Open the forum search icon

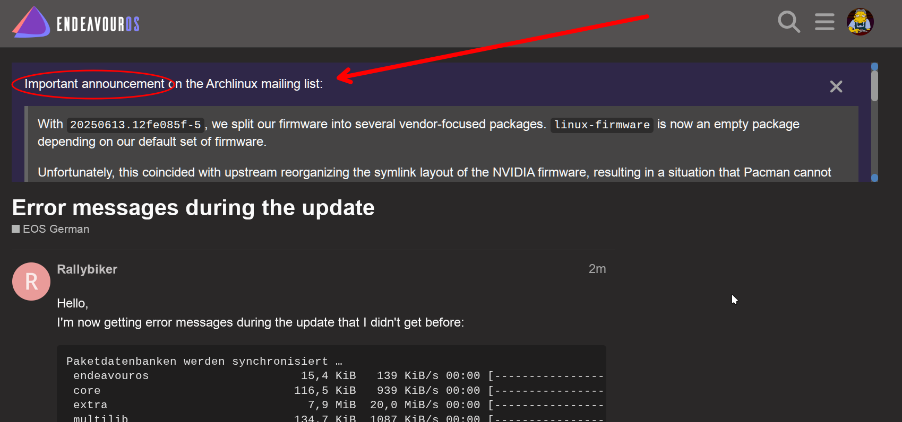coord(788,22)
